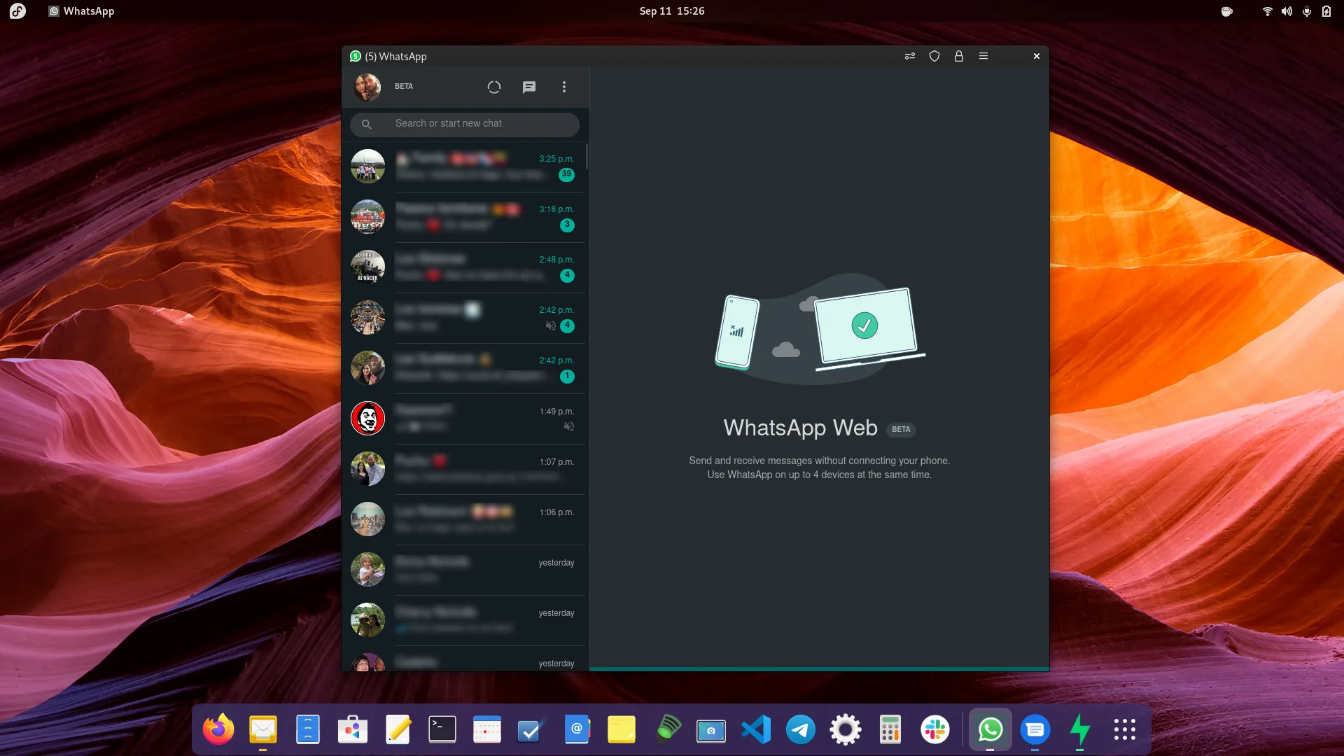
Task: Launch Telegram from the dock
Action: (801, 729)
